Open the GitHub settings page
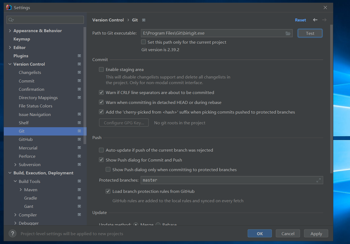350x244 pixels. pyautogui.click(x=26, y=140)
